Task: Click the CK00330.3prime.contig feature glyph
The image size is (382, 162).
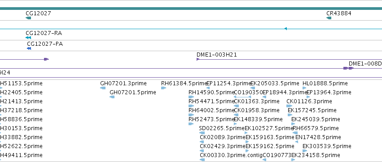Action: click(202, 160)
